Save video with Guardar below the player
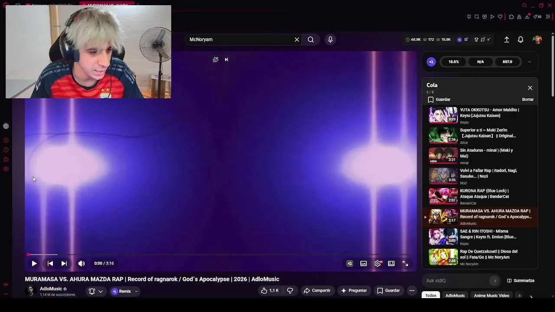The image size is (555, 312). click(388, 291)
